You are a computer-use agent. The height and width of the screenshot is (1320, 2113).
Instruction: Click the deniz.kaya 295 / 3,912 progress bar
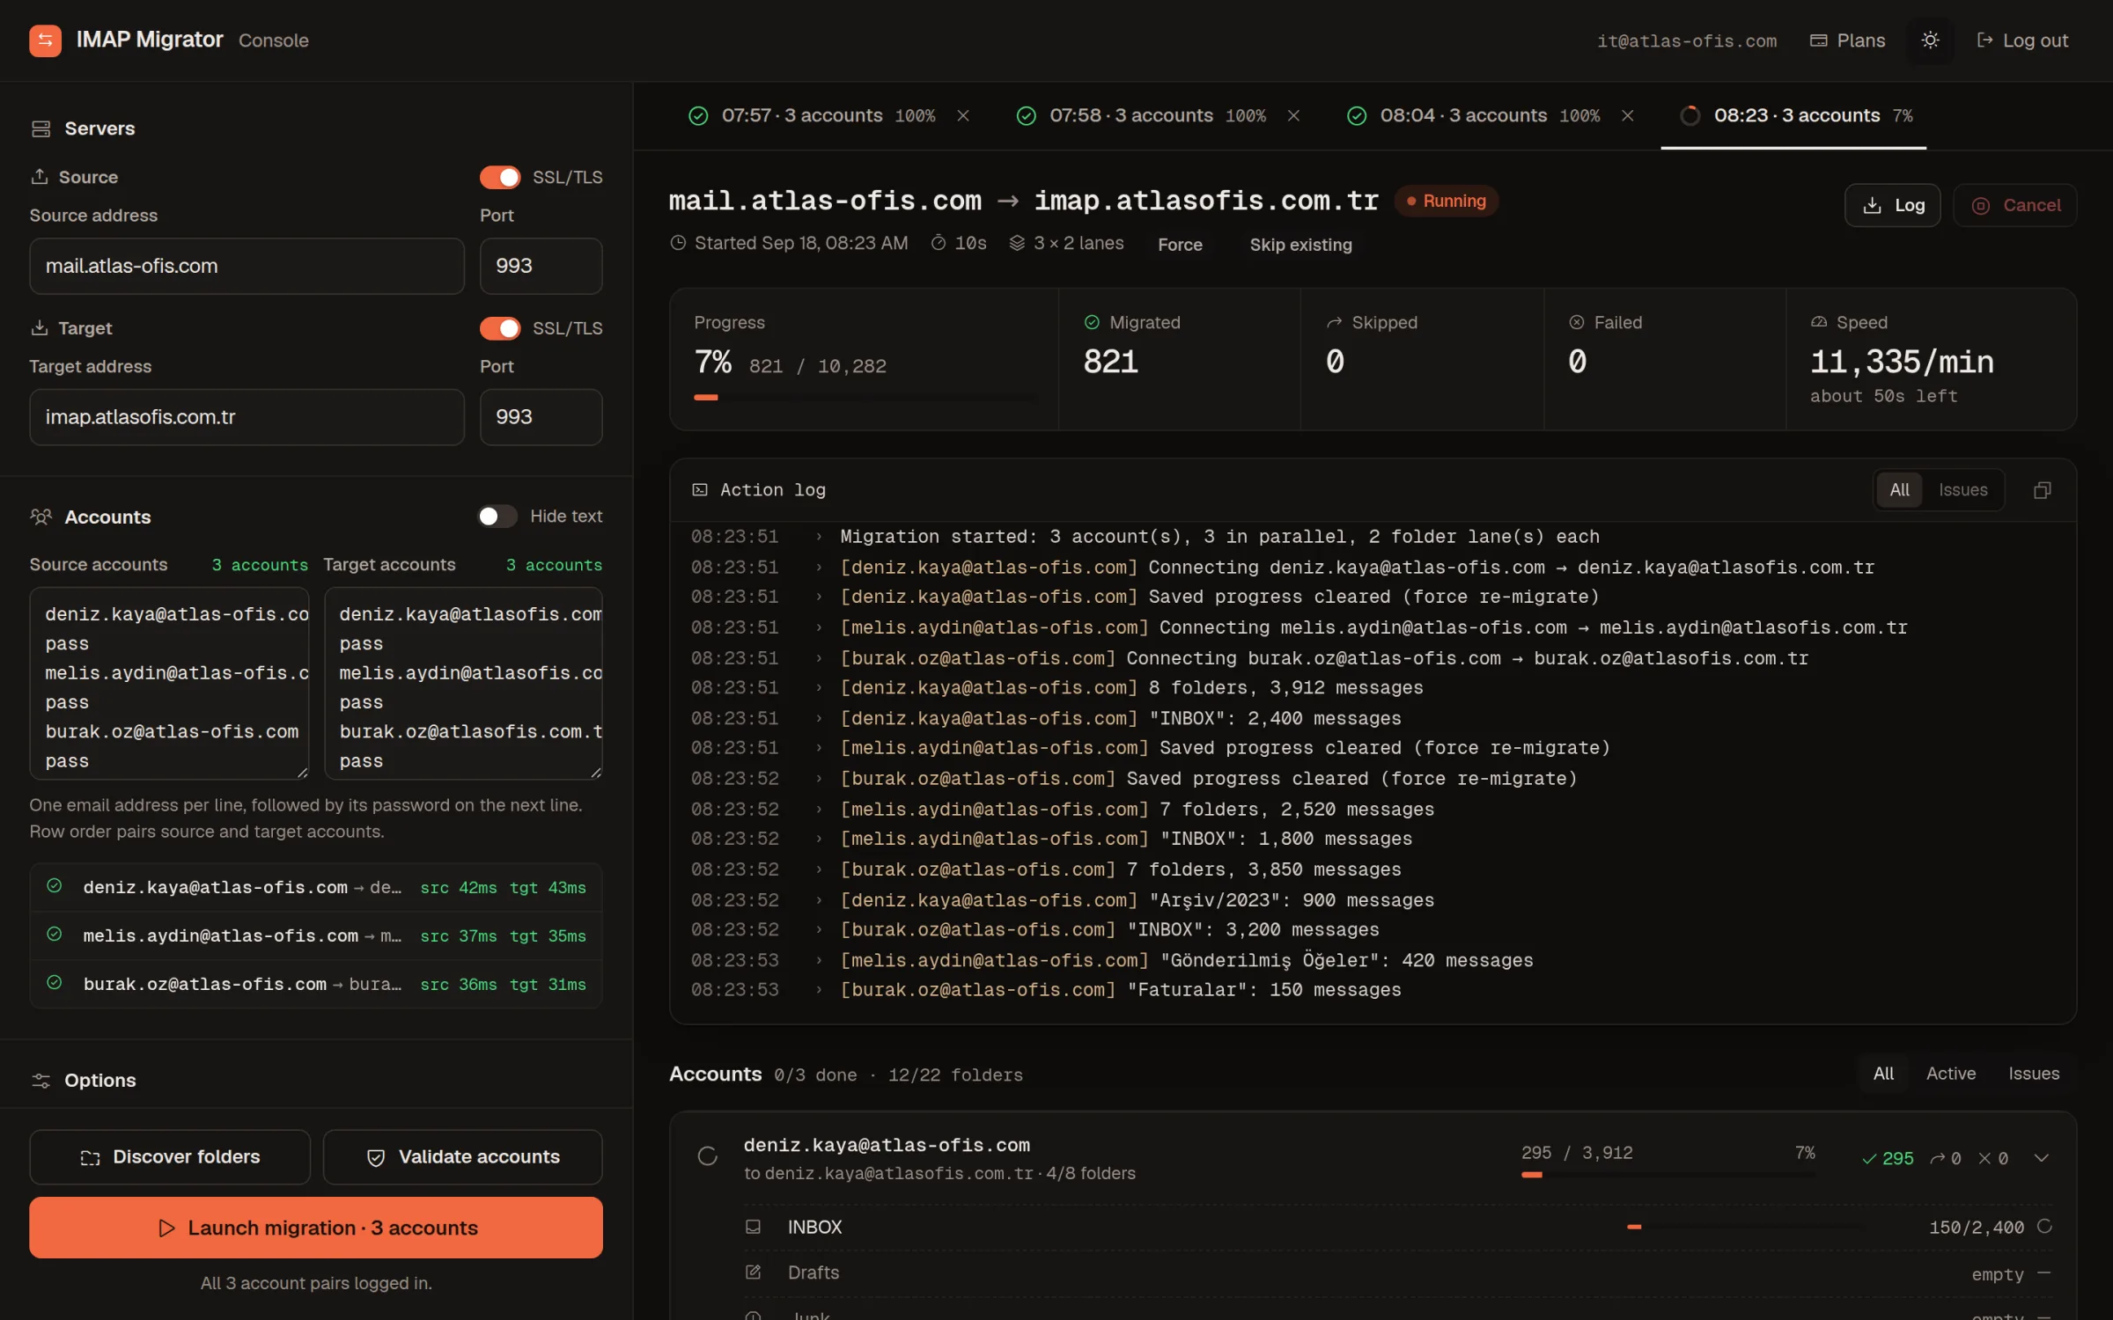pyautogui.click(x=1668, y=1175)
